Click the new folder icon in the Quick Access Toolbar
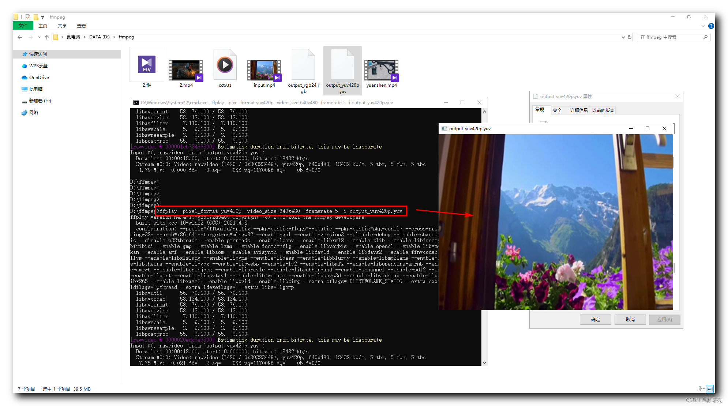The height and width of the screenshot is (406, 728). 36,17
